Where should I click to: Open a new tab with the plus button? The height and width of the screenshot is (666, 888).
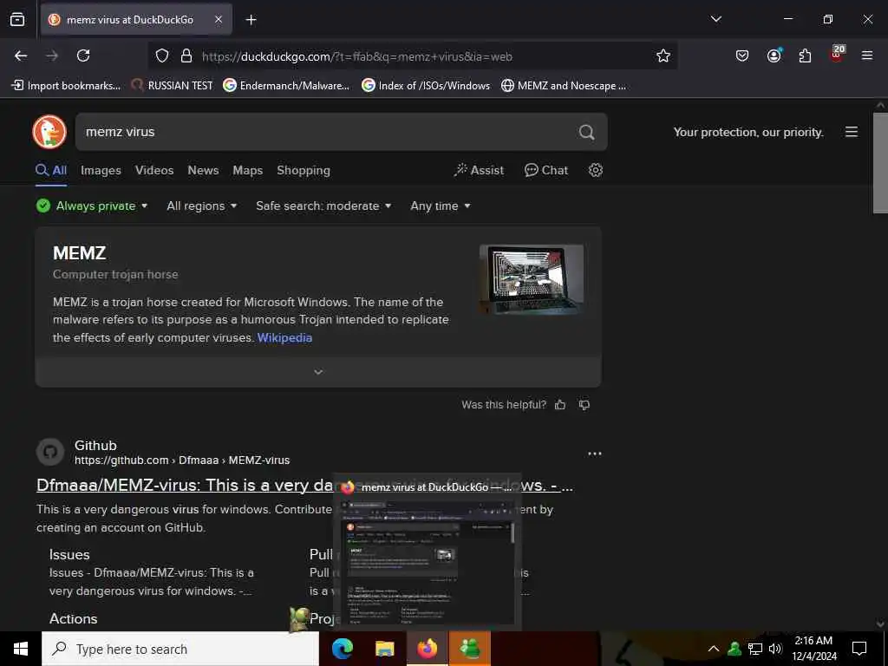point(251,20)
